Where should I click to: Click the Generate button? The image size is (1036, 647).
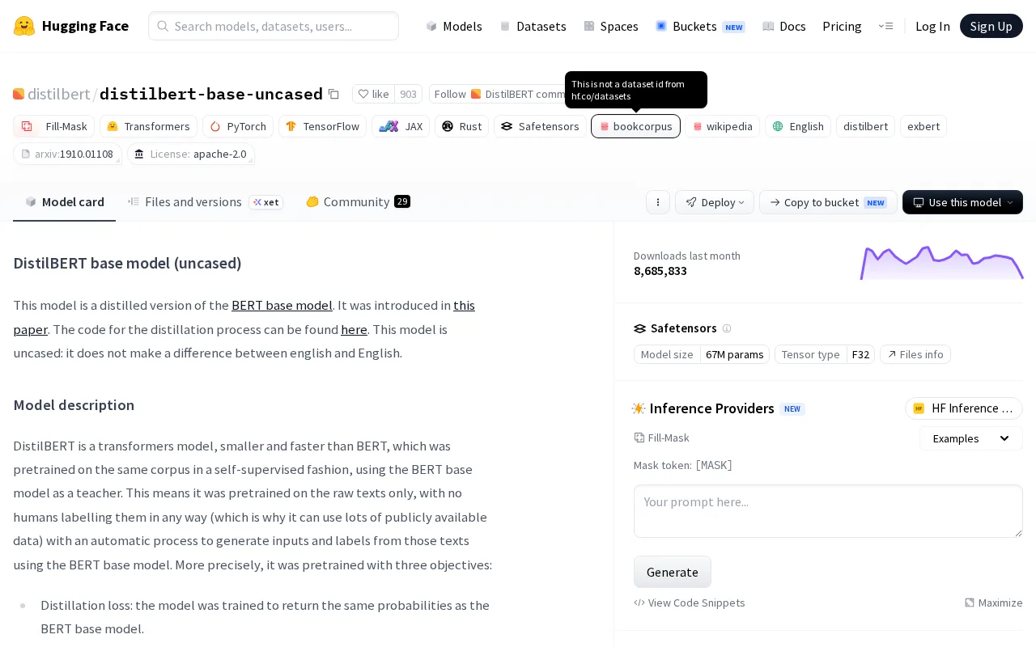coord(673,572)
